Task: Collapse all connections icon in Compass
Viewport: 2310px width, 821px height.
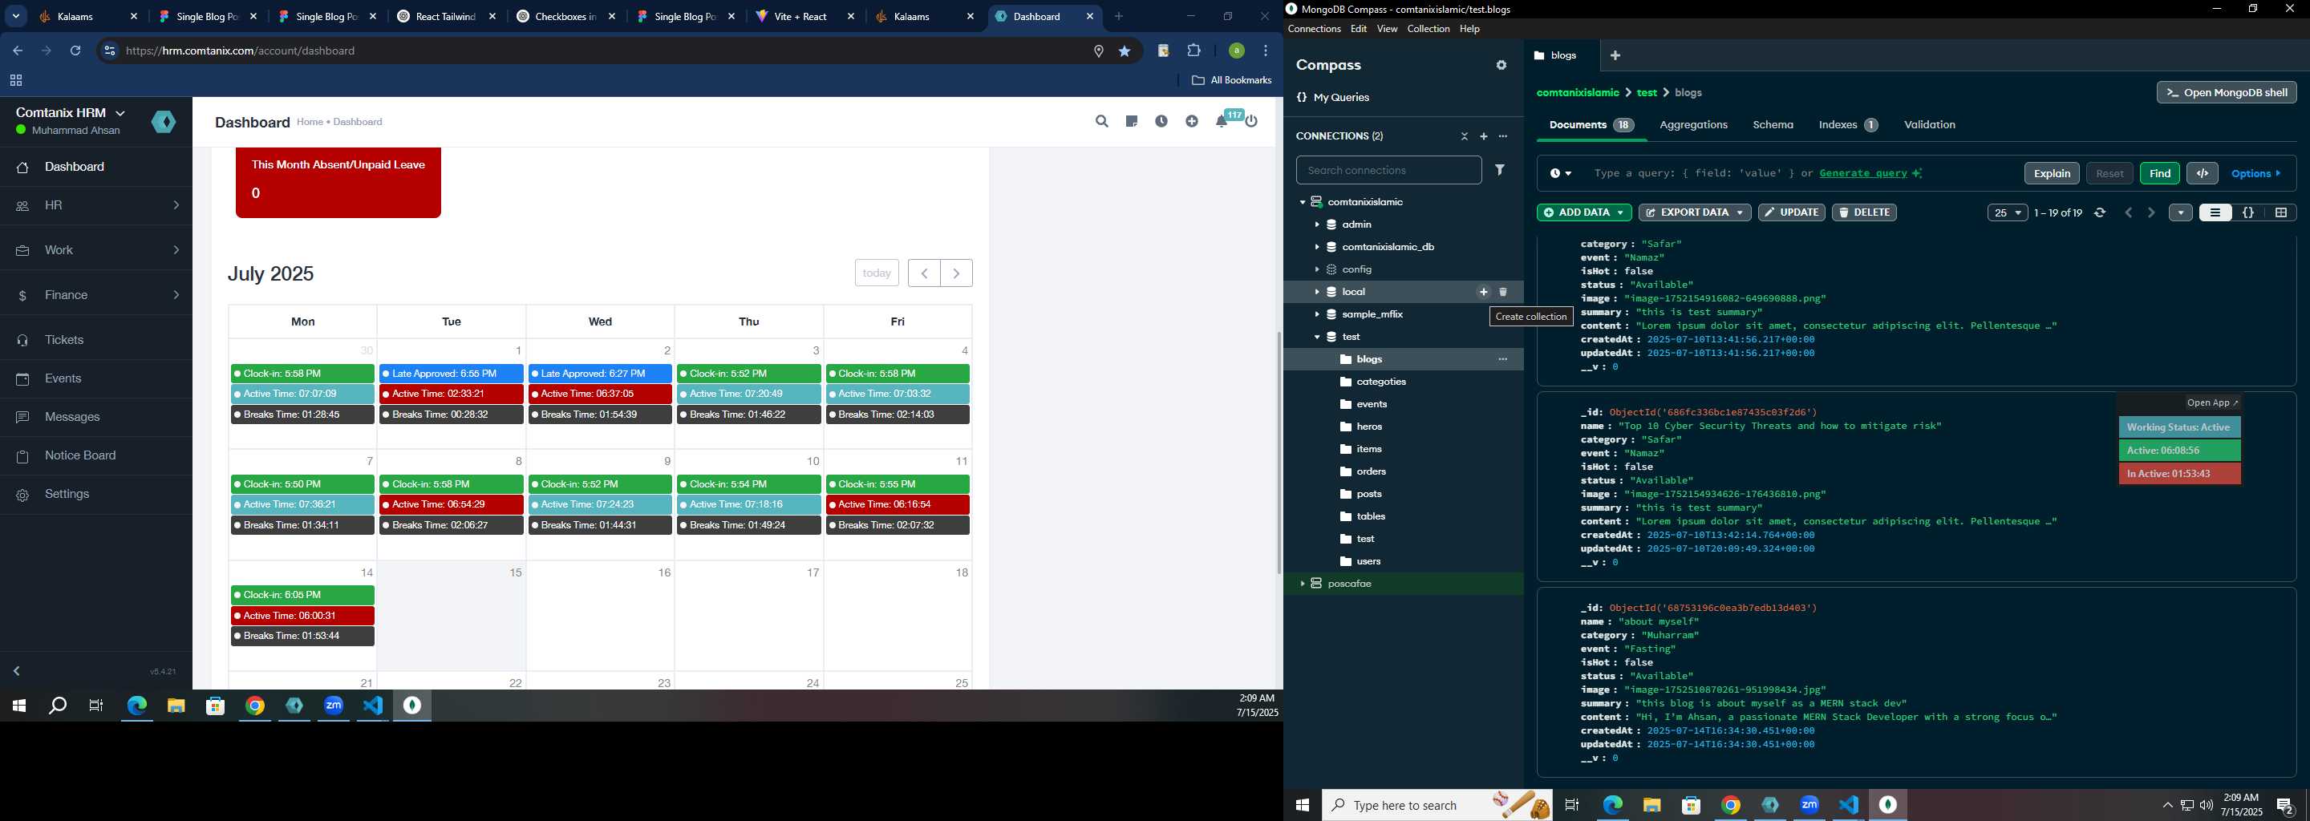Action: click(x=1465, y=136)
